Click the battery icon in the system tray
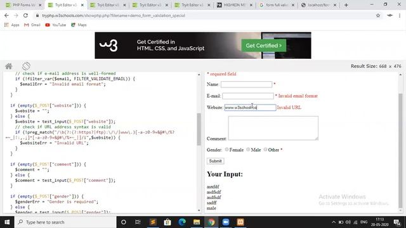Screen dimensions: 406x228 (341, 222)
